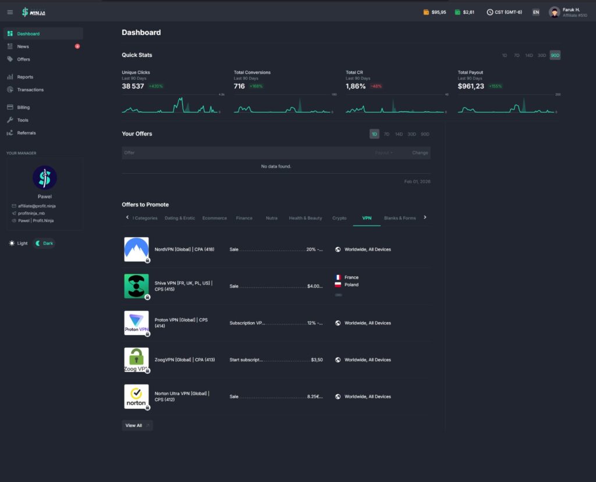Select the Crypto category tab

[339, 218]
